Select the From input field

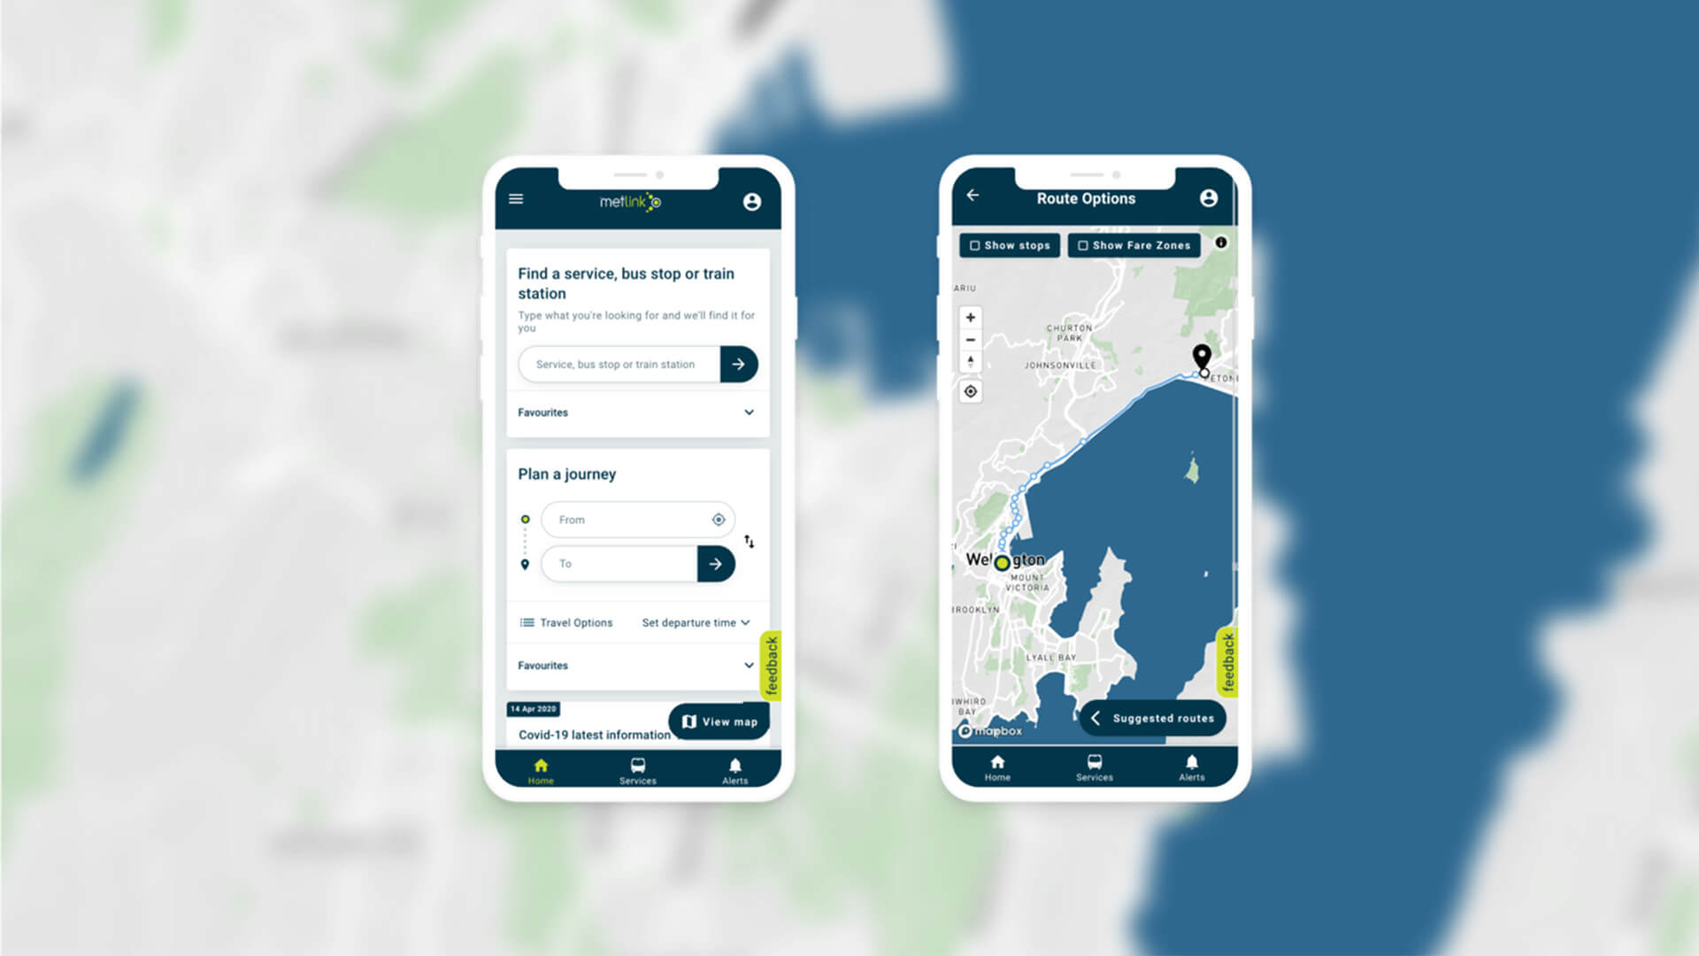pos(630,520)
